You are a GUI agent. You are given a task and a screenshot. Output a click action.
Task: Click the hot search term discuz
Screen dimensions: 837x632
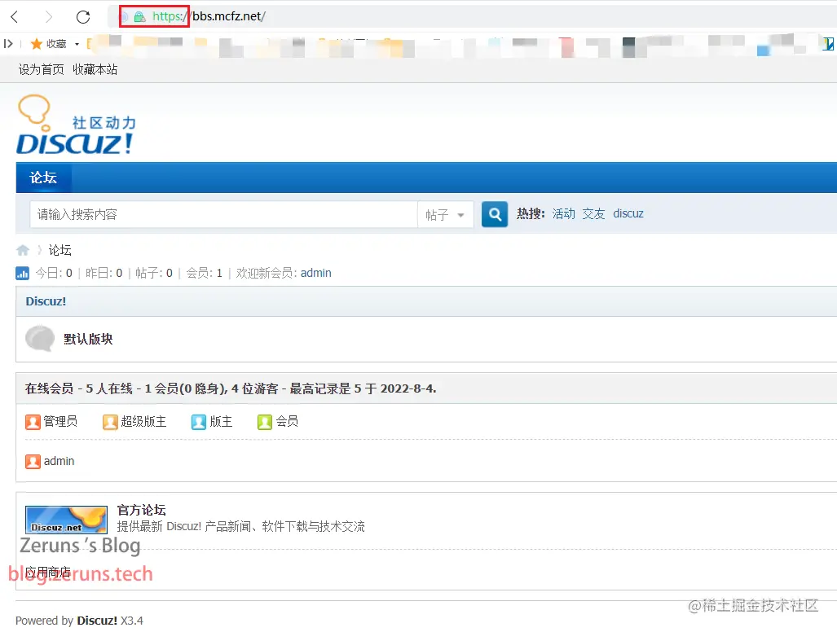pyautogui.click(x=628, y=214)
